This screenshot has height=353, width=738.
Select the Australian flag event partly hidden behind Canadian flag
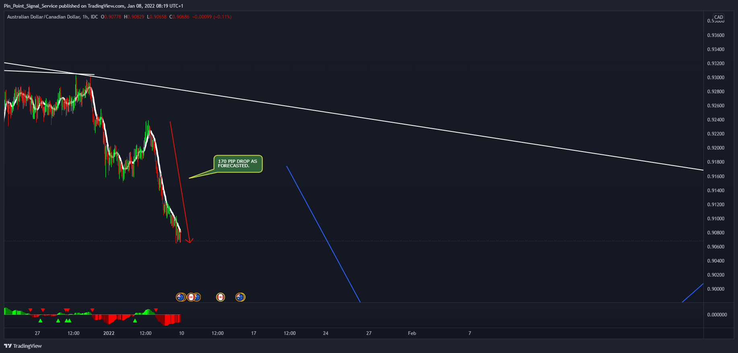[198, 297]
